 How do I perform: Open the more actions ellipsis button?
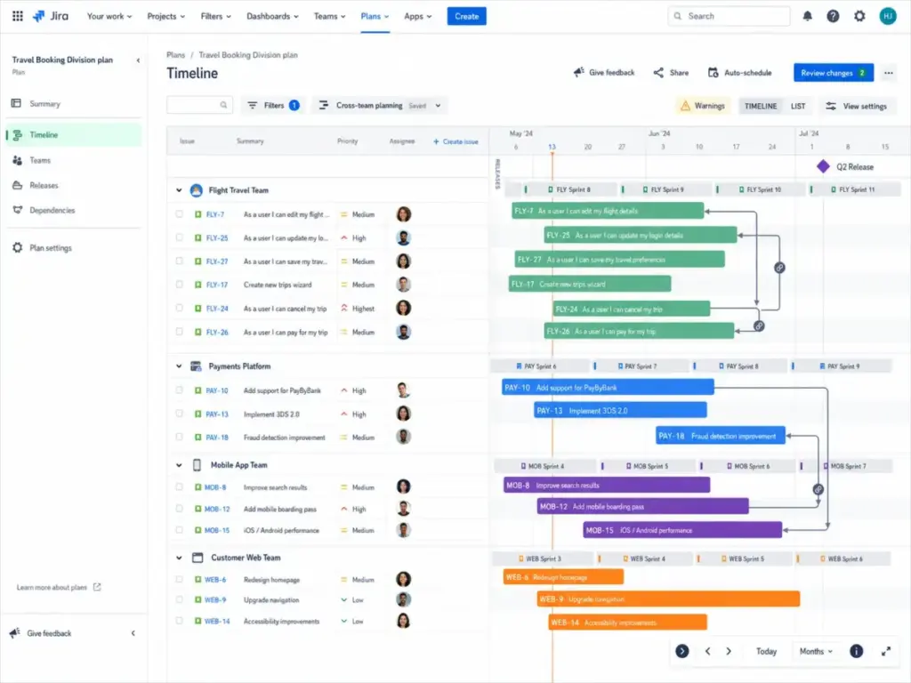tap(889, 73)
